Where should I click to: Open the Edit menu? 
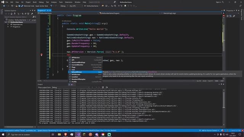click(12, 2)
